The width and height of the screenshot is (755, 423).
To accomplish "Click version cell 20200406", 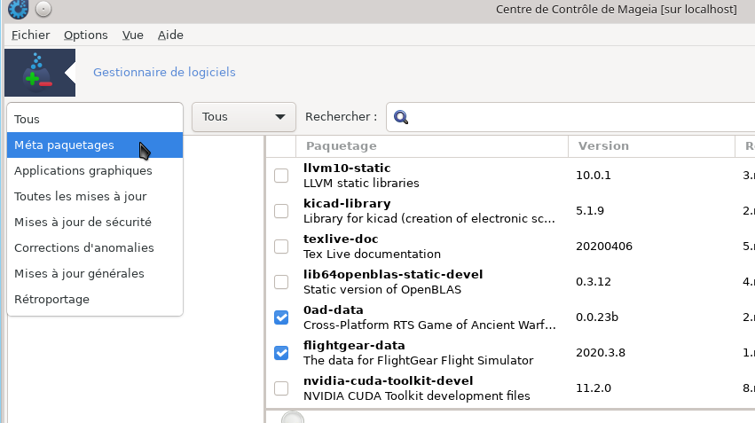I will tap(604, 247).
